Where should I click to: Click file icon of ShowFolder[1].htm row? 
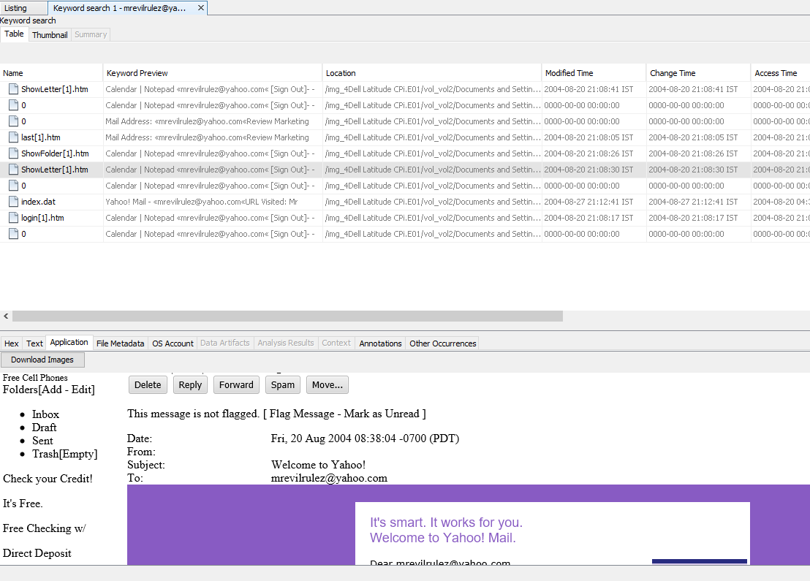(13, 153)
